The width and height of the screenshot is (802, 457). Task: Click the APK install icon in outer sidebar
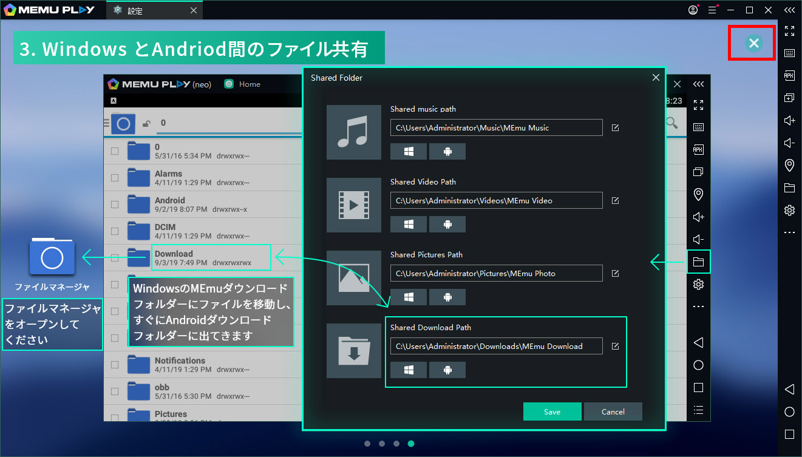[x=789, y=75]
